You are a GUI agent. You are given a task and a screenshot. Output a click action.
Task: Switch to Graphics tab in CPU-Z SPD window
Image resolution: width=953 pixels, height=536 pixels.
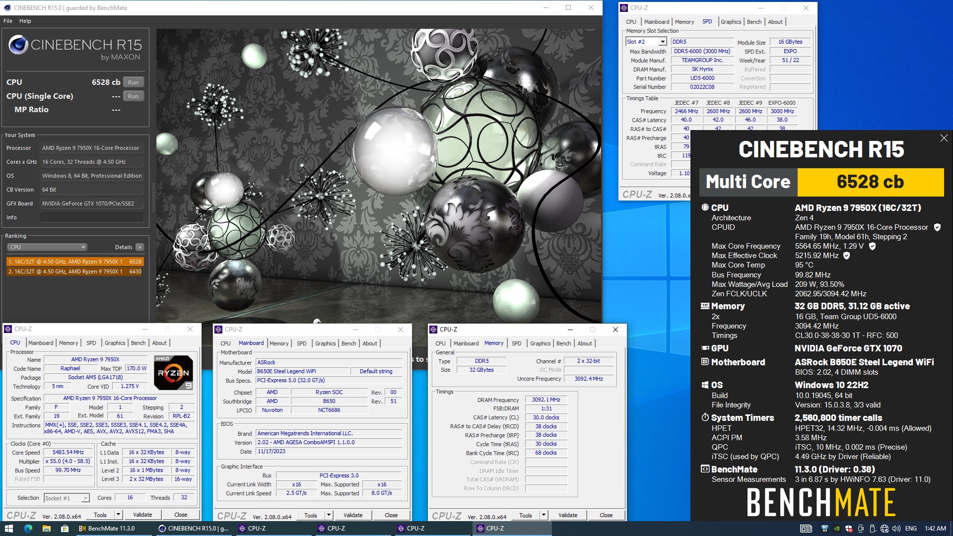(x=731, y=22)
